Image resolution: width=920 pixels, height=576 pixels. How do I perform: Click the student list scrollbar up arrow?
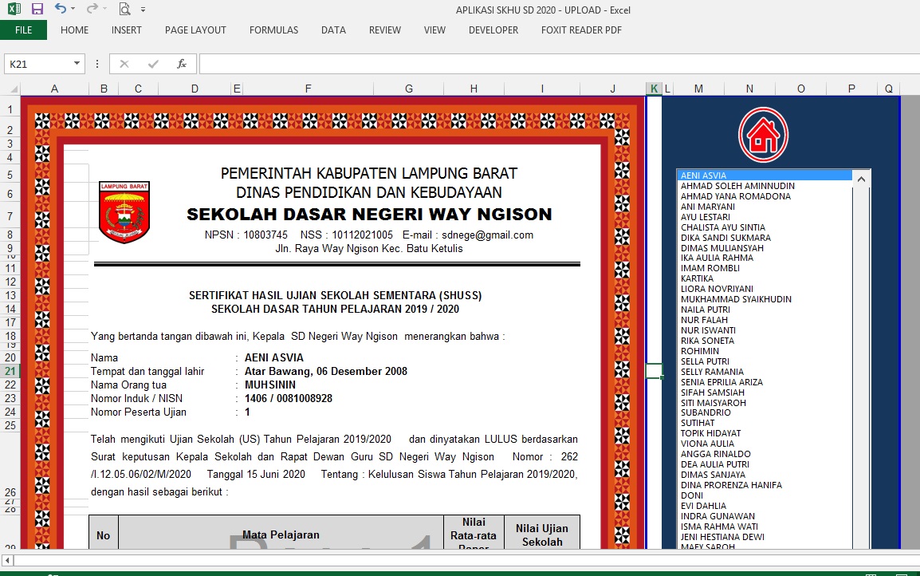(x=862, y=180)
